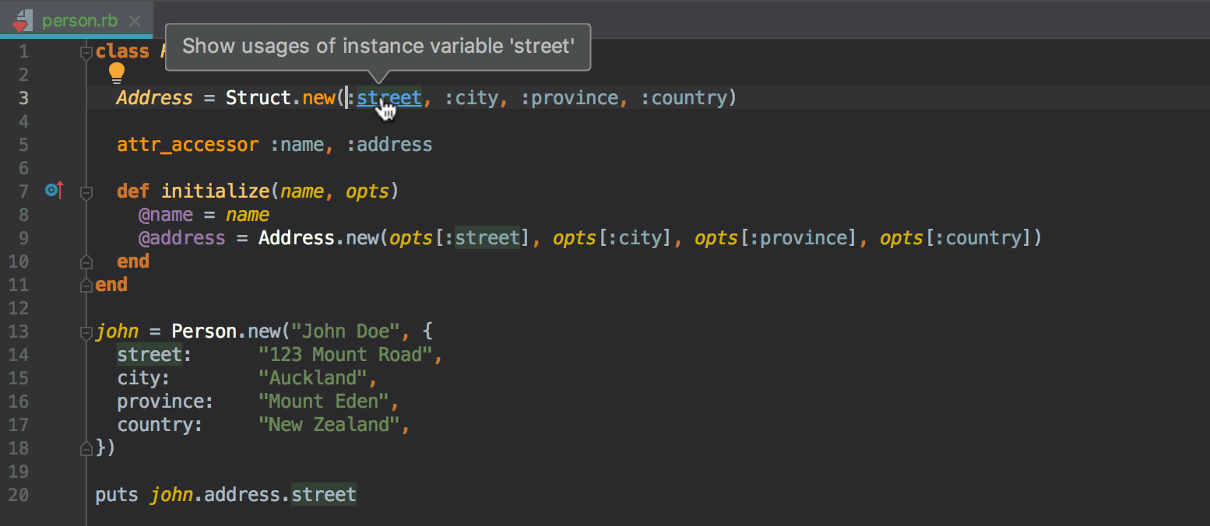Click the highlighted 'street' on line 20
Screen dimensions: 1210x526
pos(324,495)
